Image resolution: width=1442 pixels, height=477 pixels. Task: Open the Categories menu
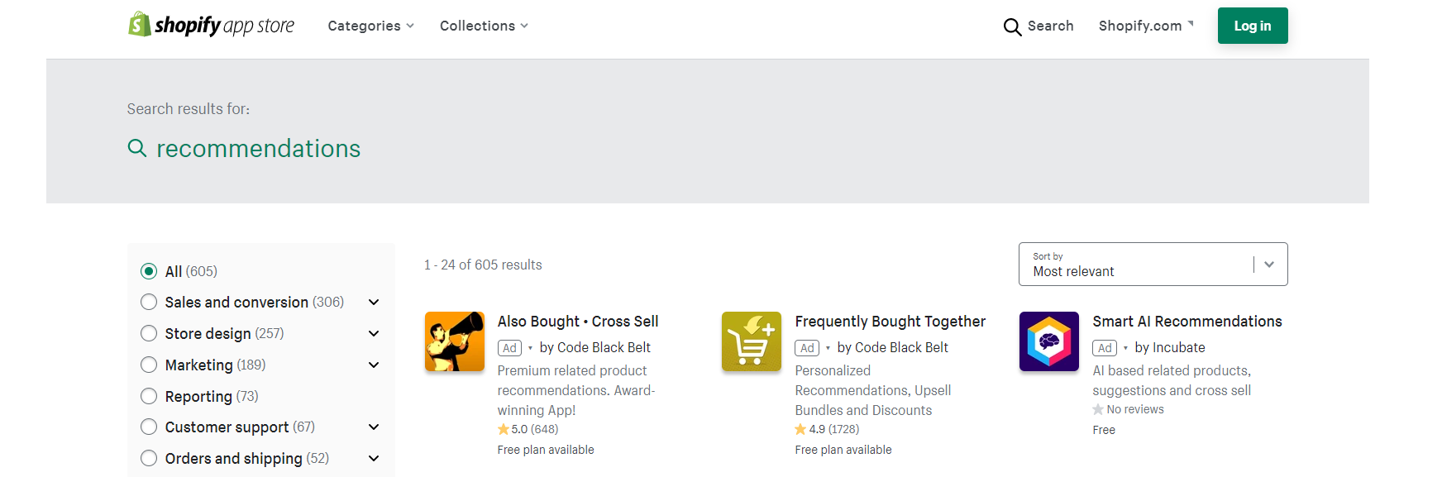[370, 26]
